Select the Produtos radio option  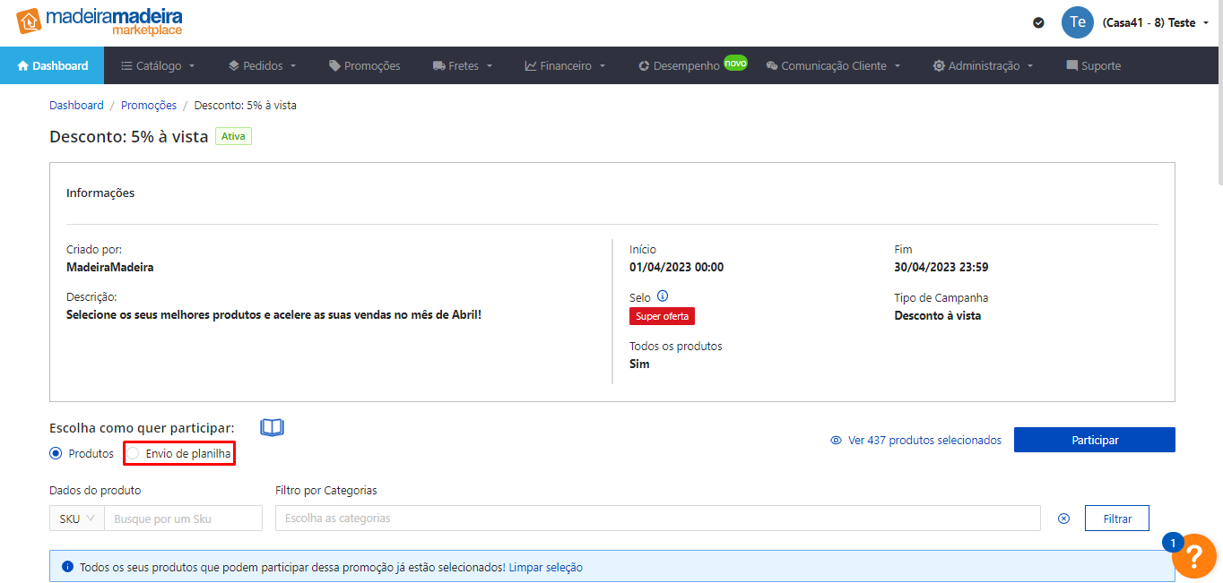click(x=56, y=454)
